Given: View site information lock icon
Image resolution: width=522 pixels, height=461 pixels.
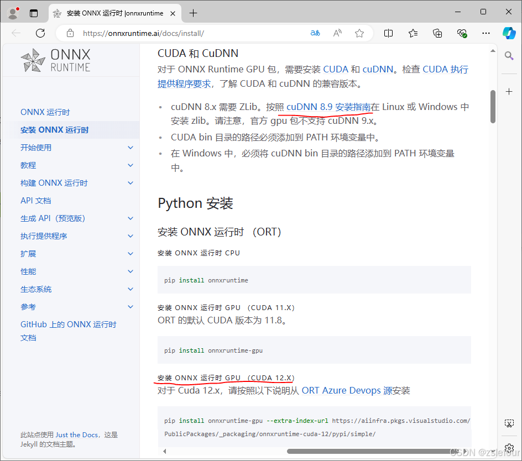Looking at the screenshot, I should point(70,33).
